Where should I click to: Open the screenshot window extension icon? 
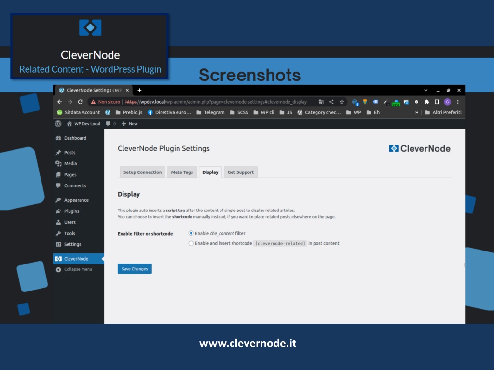[406, 102]
